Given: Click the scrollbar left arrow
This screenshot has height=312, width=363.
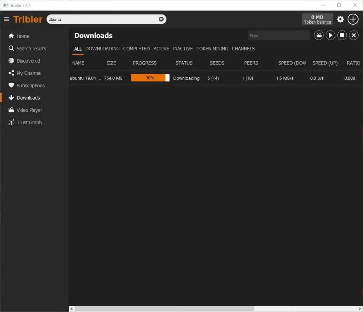Looking at the screenshot, I should pos(72,309).
